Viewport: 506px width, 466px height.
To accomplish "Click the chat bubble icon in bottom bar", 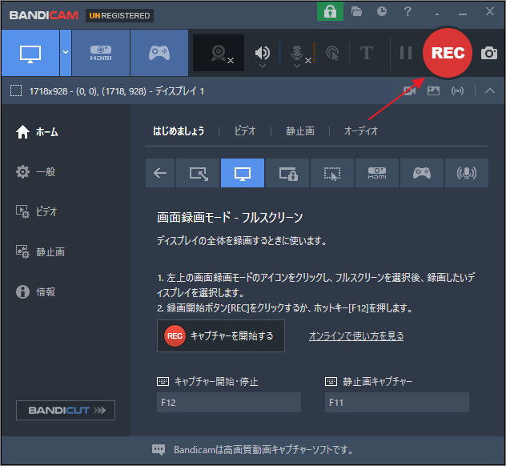I will point(159,449).
